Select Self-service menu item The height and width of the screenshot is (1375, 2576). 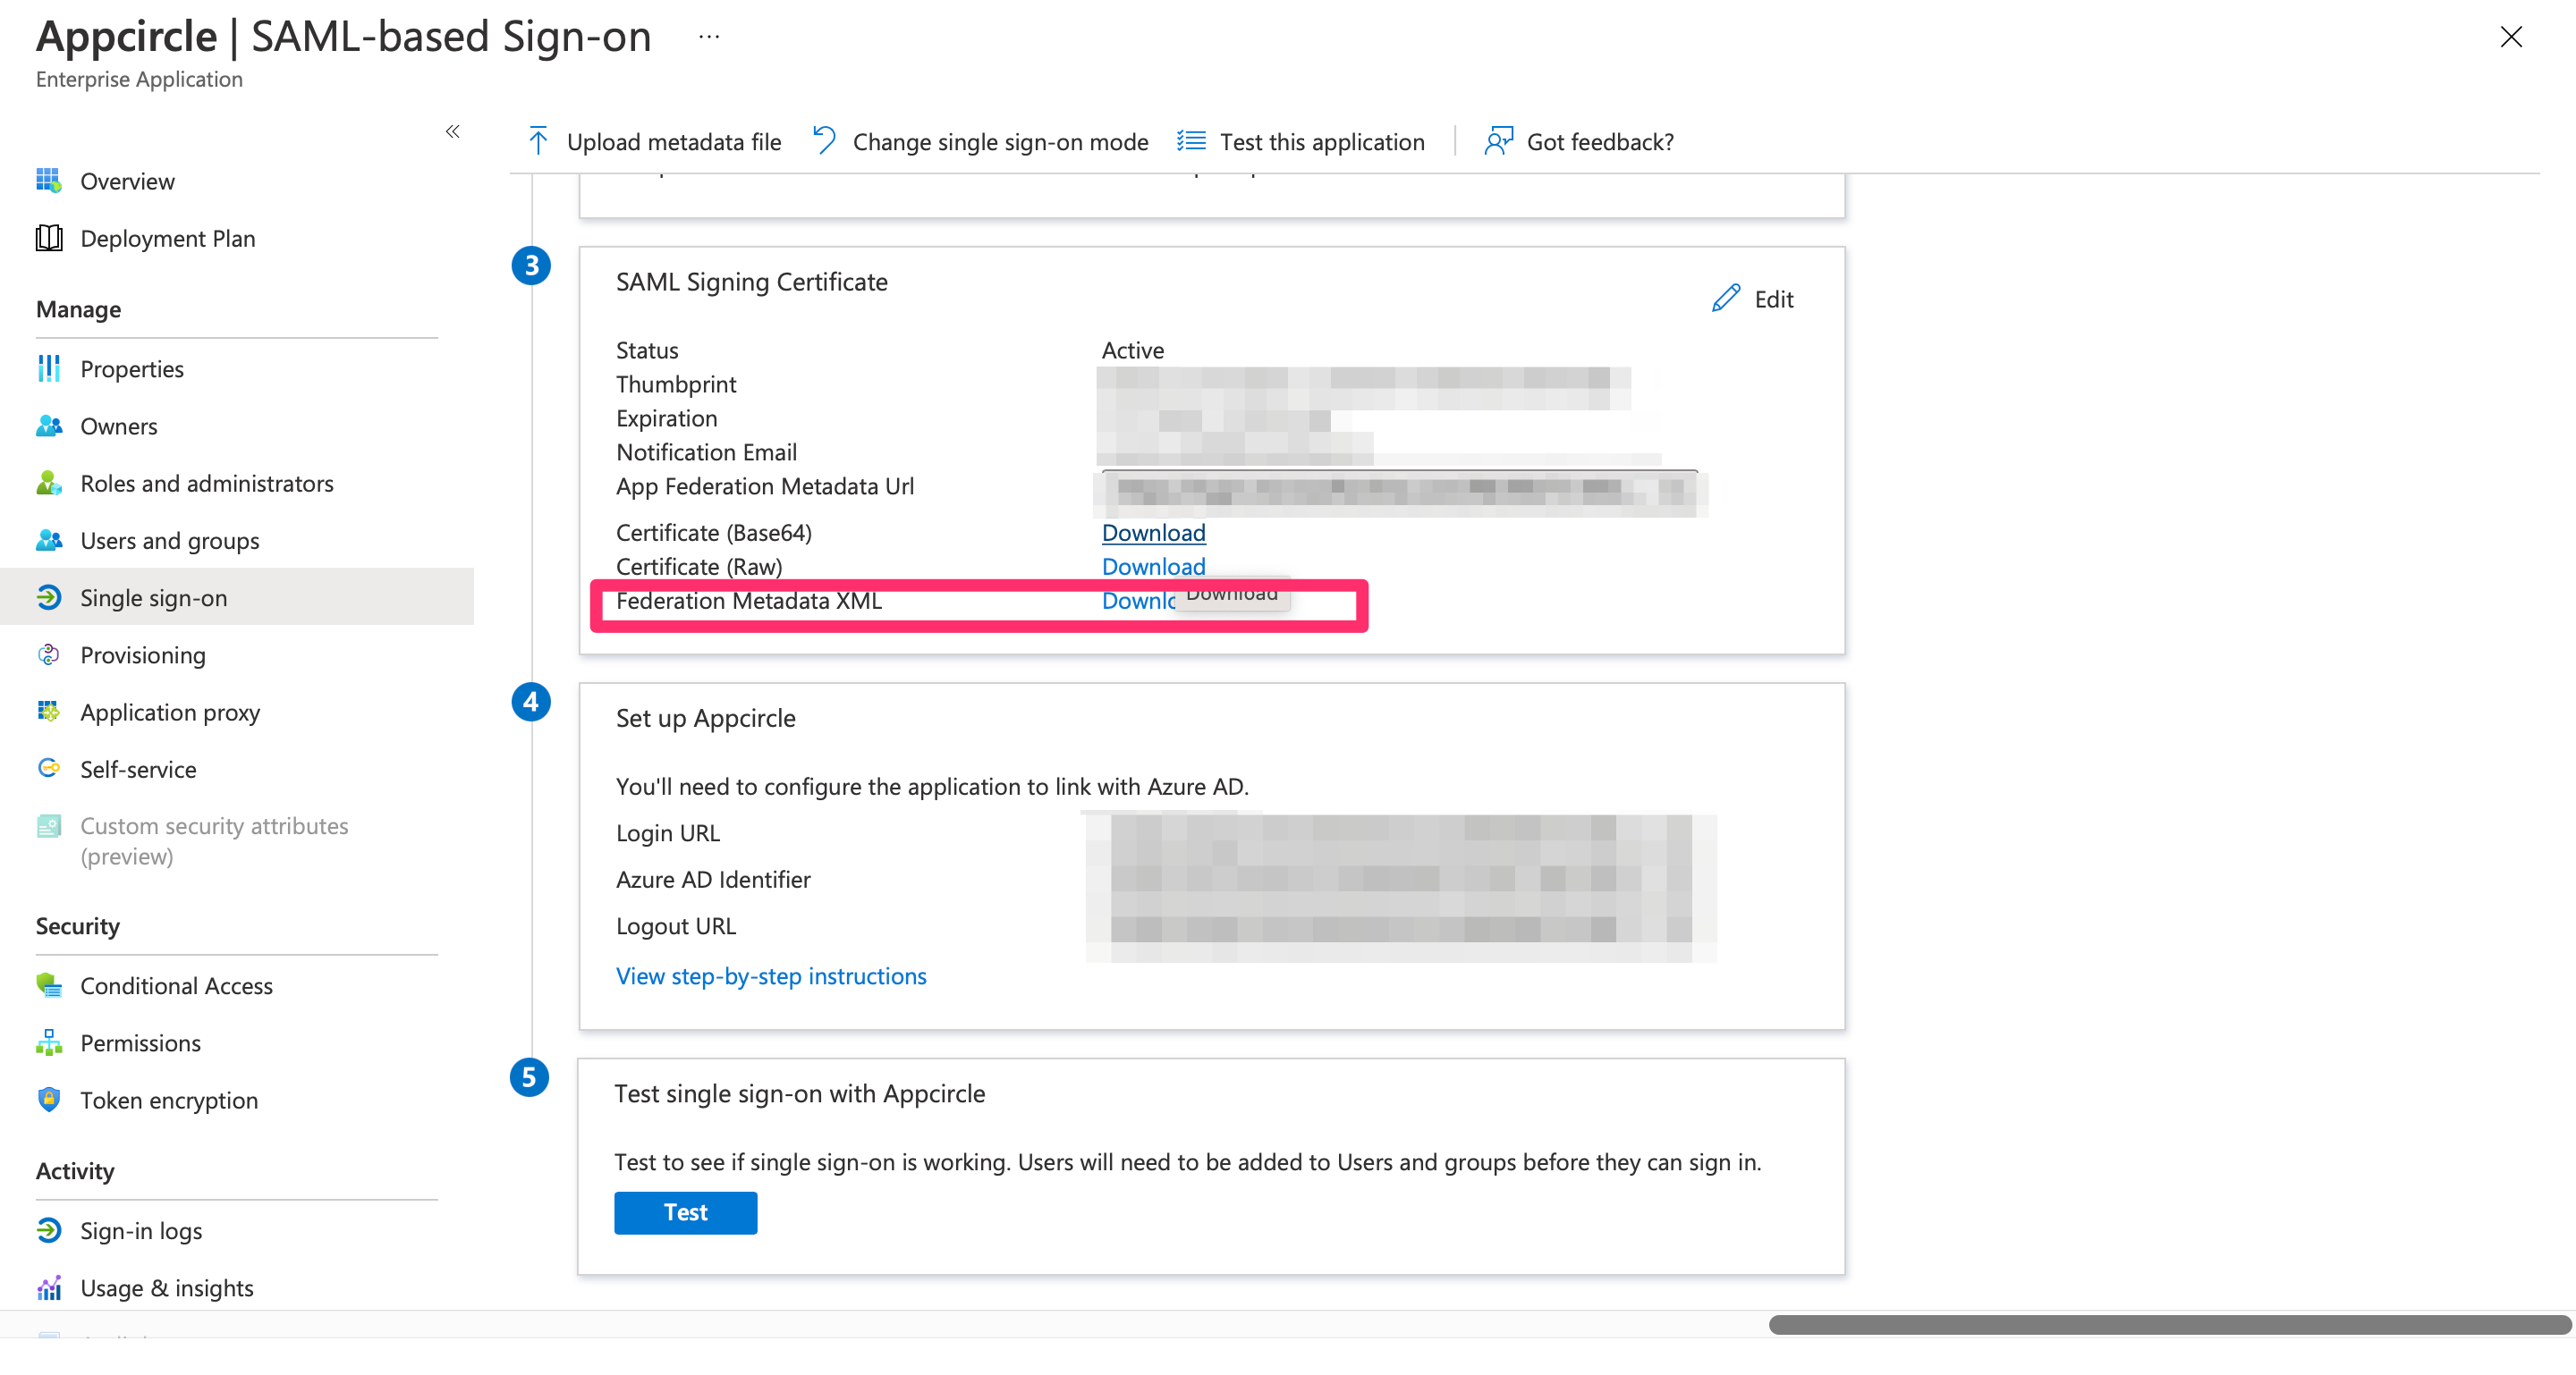pyautogui.click(x=138, y=769)
